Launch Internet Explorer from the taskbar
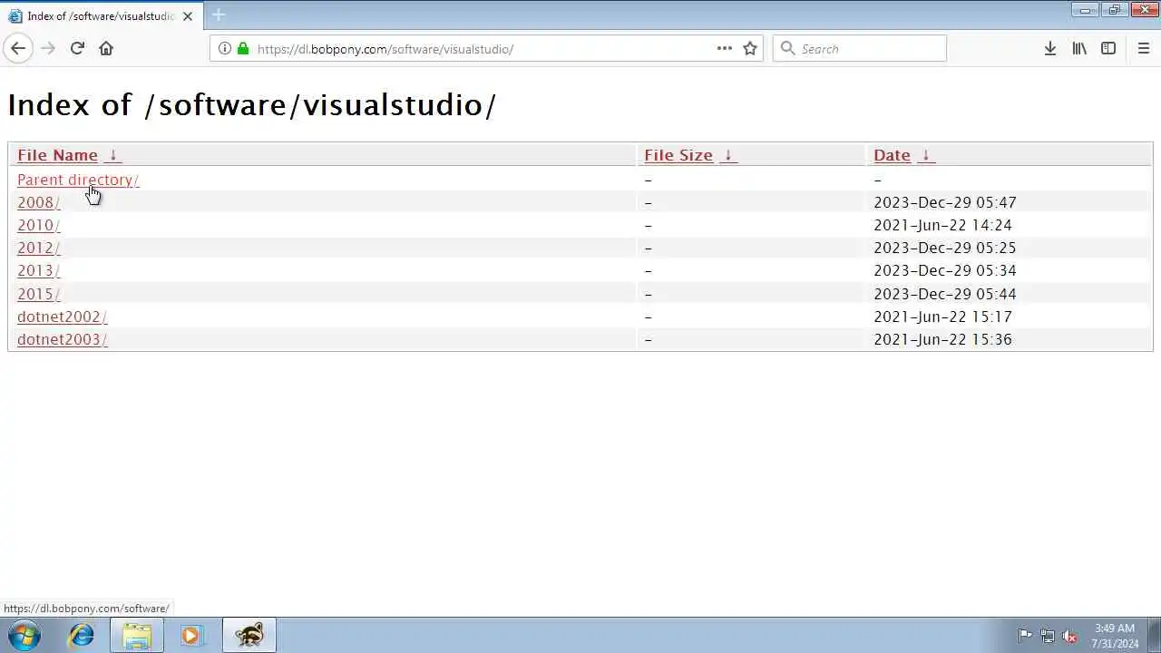The height and width of the screenshot is (653, 1161). (82, 635)
